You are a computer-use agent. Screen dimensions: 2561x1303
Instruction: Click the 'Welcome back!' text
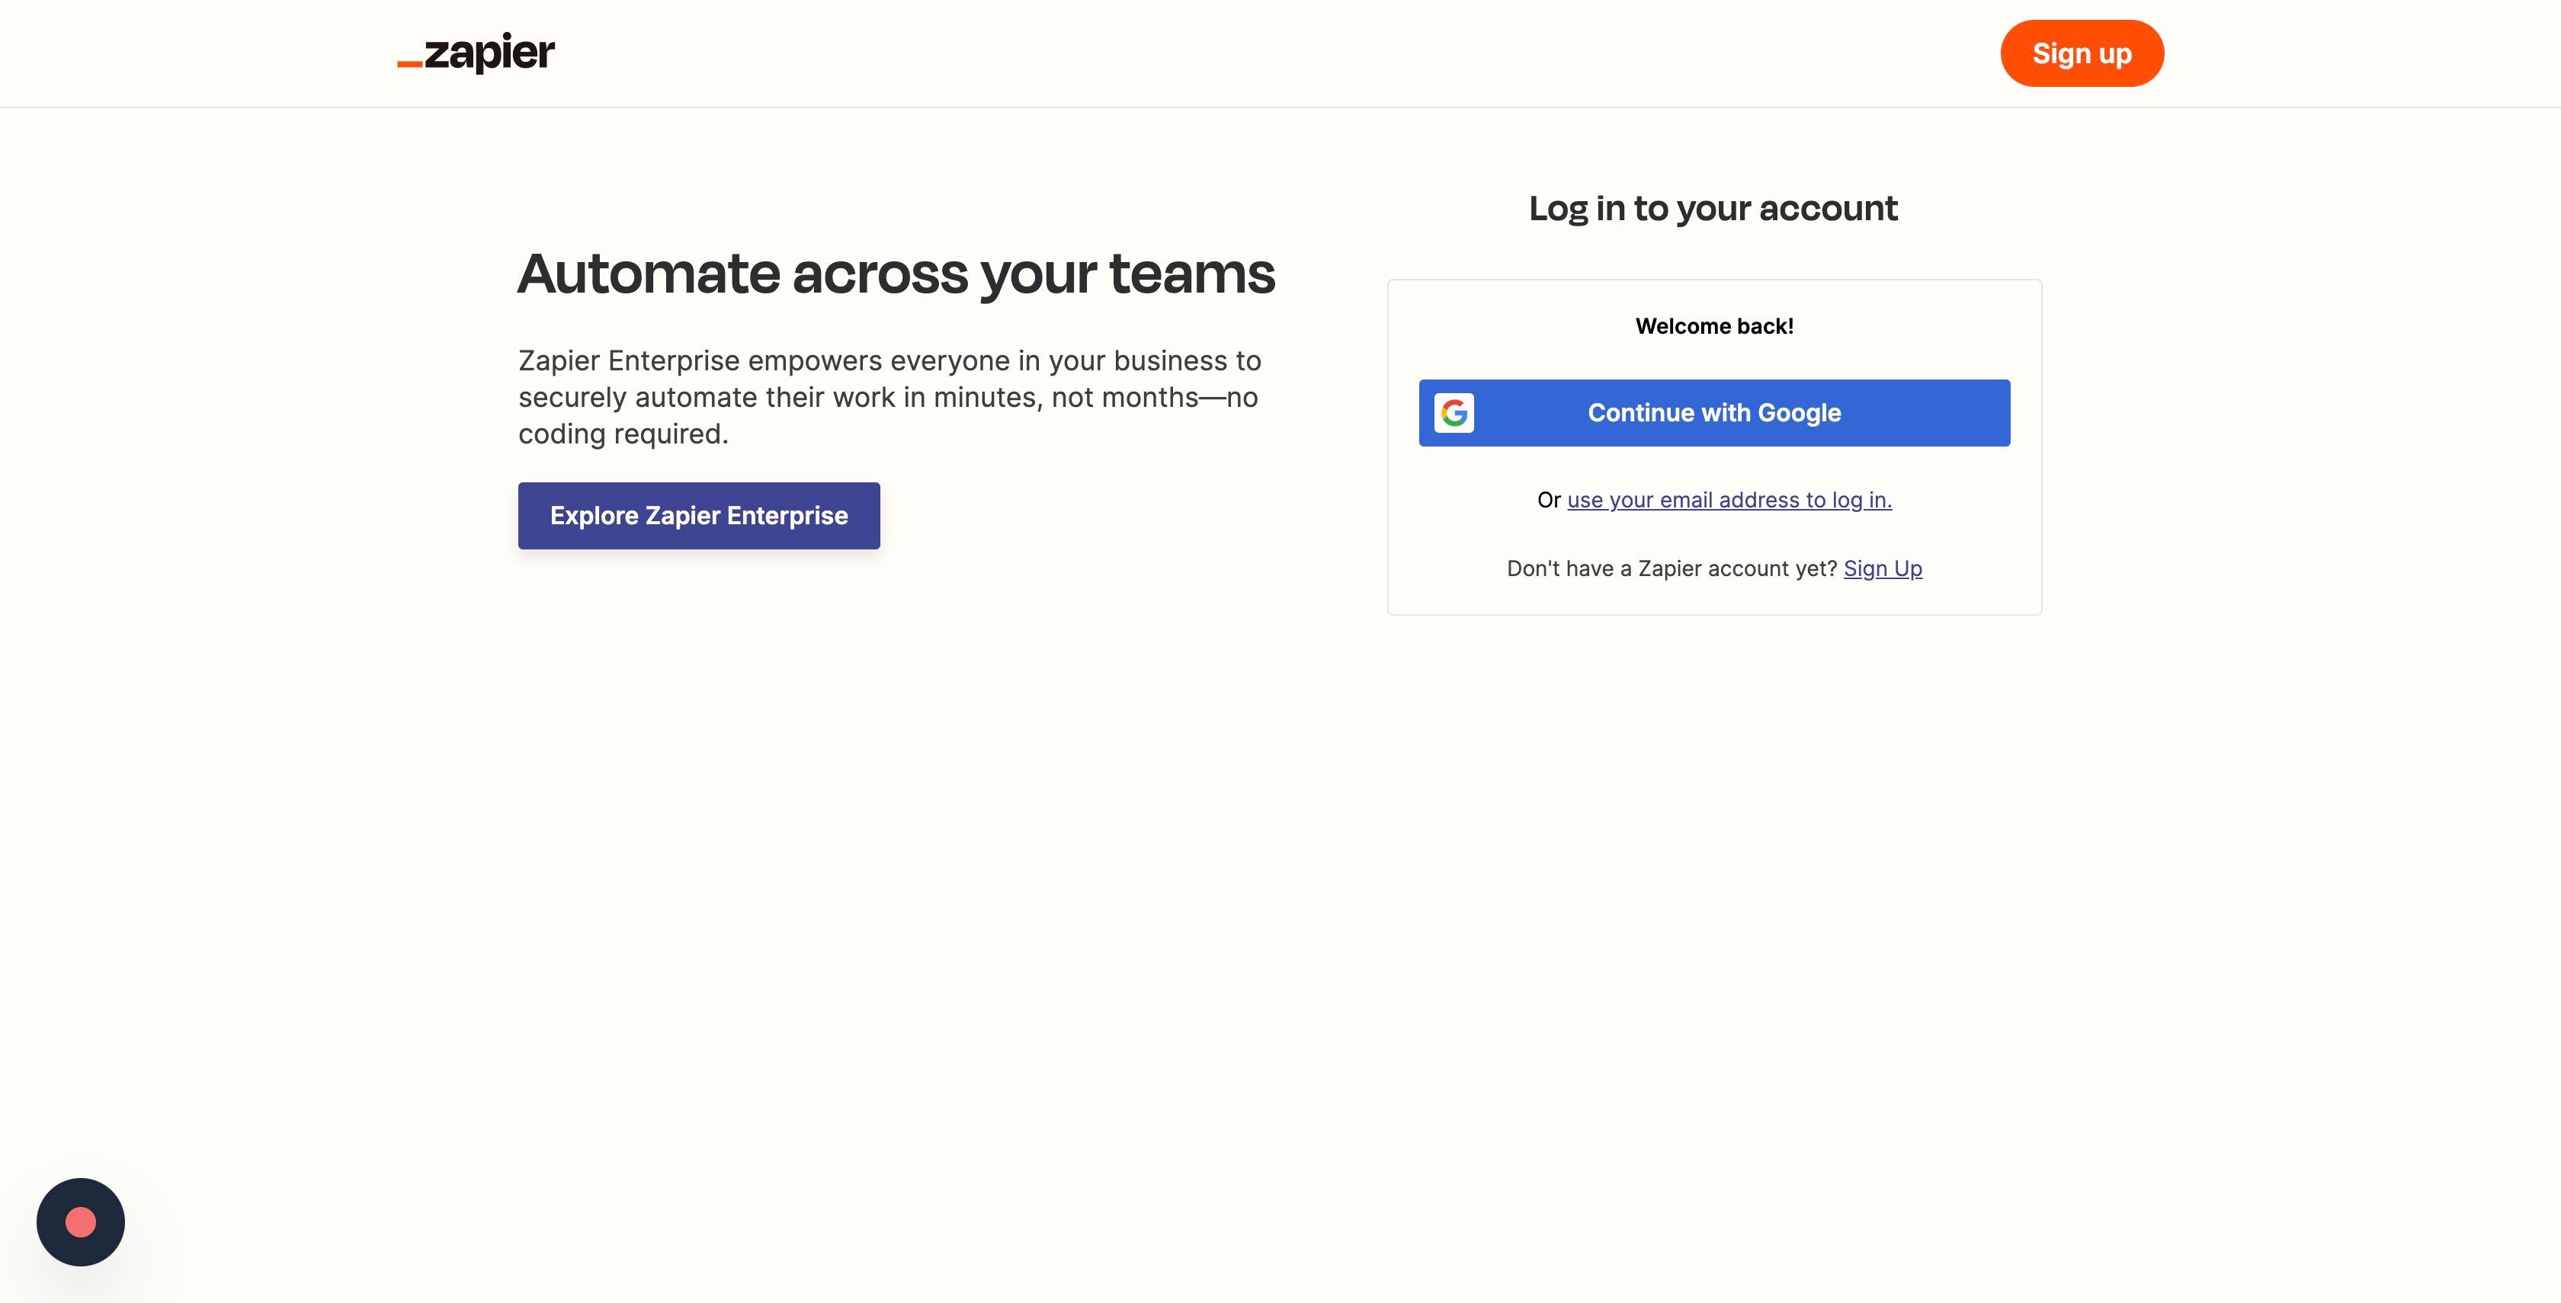pos(1714,326)
